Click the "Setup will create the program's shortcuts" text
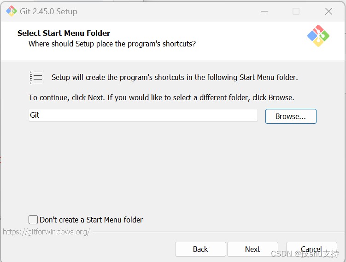This screenshot has height=262, width=346. 175,77
